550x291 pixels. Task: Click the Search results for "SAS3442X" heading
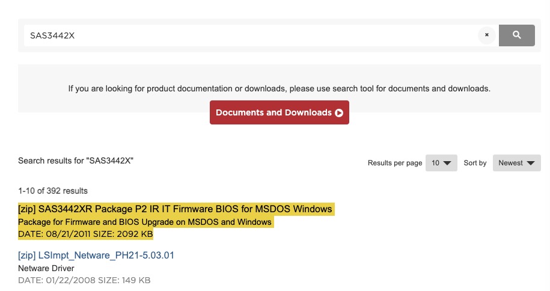click(76, 161)
